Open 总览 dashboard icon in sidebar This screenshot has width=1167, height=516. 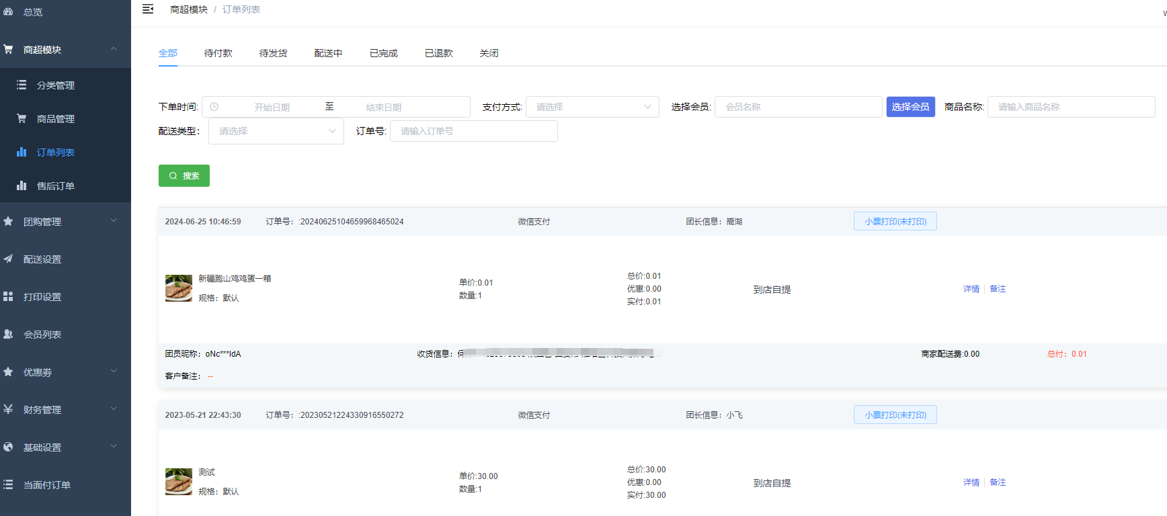(8, 11)
